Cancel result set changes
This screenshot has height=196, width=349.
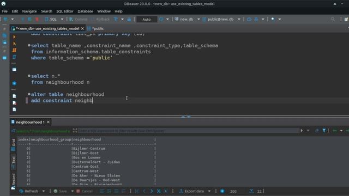pyautogui.click(x=85, y=191)
